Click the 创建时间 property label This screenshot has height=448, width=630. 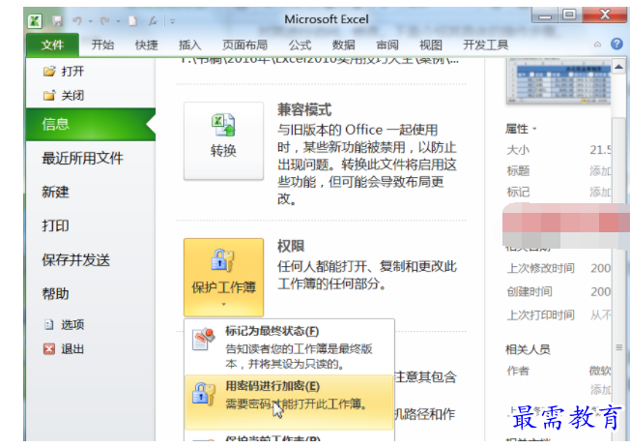tap(530, 291)
